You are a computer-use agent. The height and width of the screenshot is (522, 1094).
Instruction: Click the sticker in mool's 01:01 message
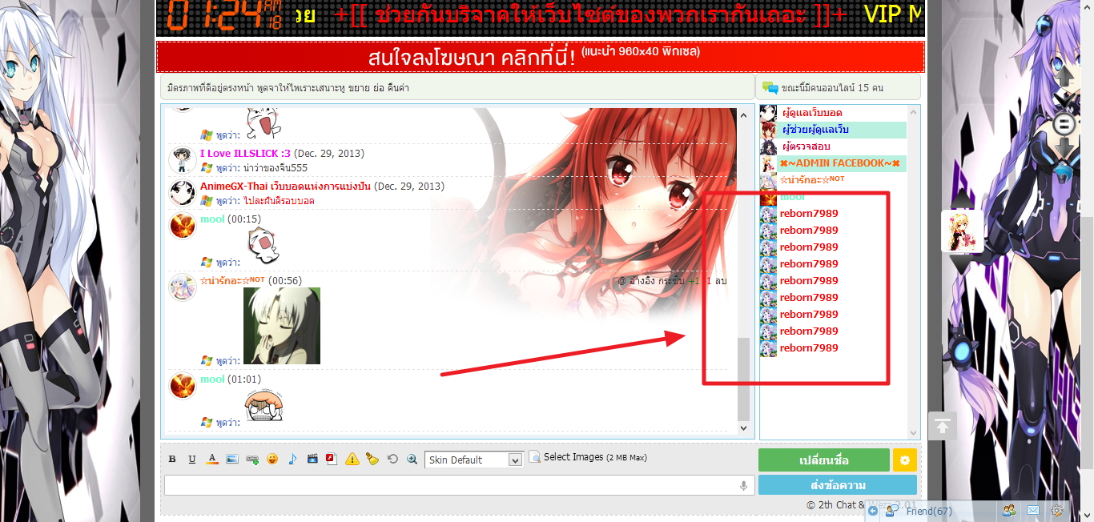point(263,406)
